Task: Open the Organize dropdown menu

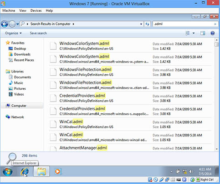Action: [13, 33]
